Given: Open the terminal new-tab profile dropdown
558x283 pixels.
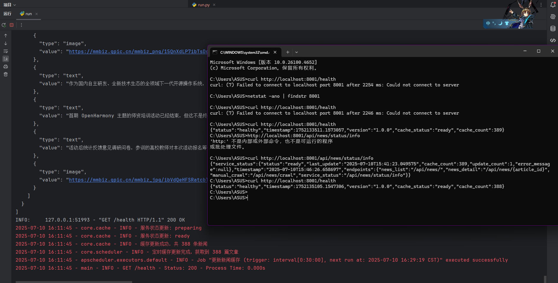Looking at the screenshot, I should click(297, 52).
